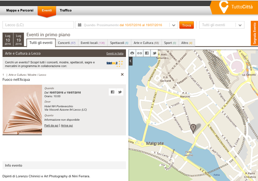The image size is (258, 181).
Task: Copy link via map chain icon
Action: [x=139, y=53]
